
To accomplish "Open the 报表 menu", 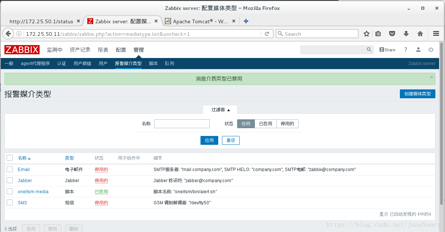I will [x=103, y=50].
